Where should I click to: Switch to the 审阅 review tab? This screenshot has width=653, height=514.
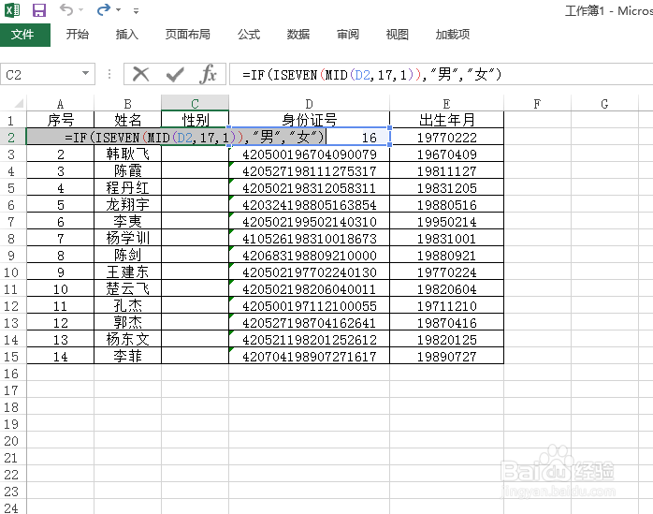pos(348,35)
